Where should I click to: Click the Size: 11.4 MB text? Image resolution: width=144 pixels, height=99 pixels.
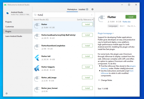pos(103,89)
